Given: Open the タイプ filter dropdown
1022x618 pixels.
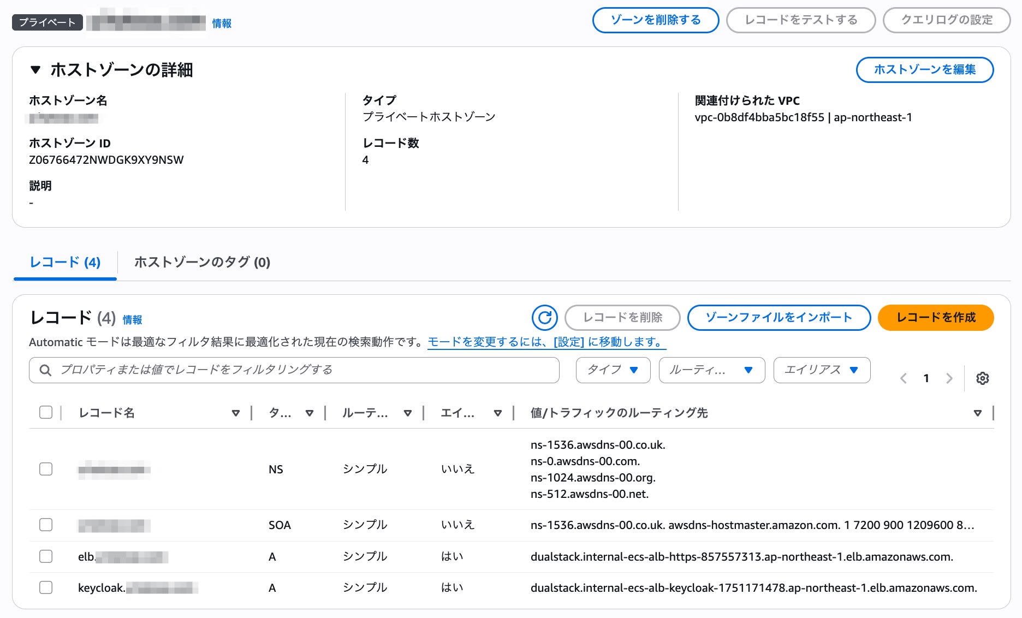Looking at the screenshot, I should coord(613,370).
